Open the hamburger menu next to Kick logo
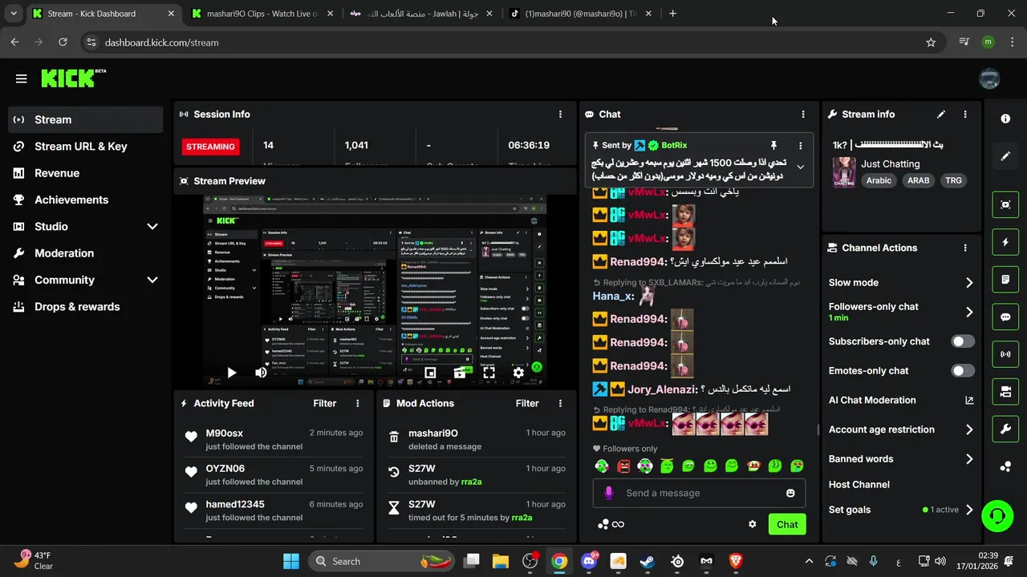 click(21, 79)
